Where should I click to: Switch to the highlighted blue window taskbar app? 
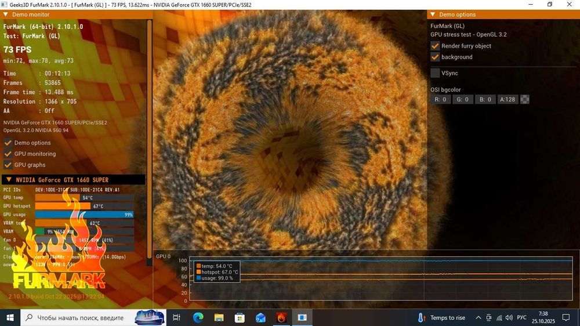(x=302, y=317)
